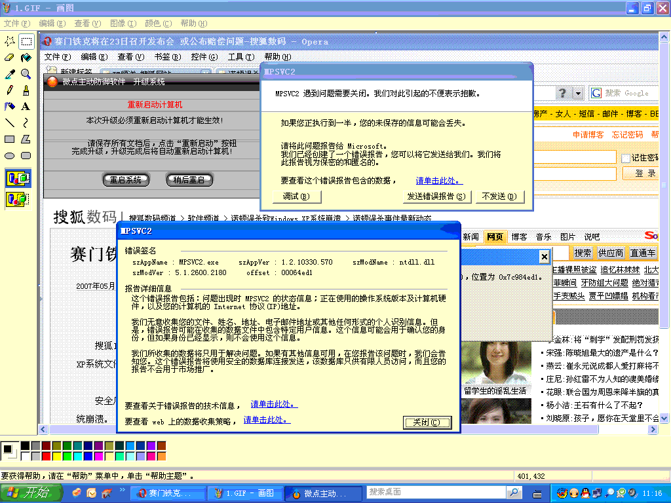Pick the red color swatch
This screenshot has width=671, height=503.
click(46, 456)
